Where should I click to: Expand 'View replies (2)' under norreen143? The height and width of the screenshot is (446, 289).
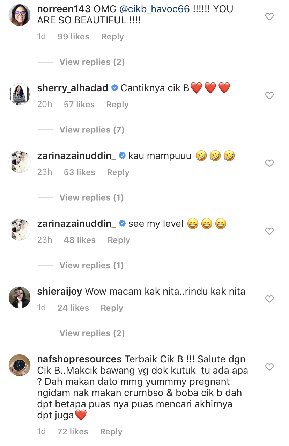point(92,62)
